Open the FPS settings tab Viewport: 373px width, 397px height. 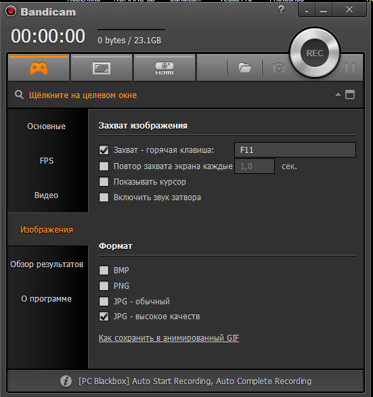(x=47, y=161)
